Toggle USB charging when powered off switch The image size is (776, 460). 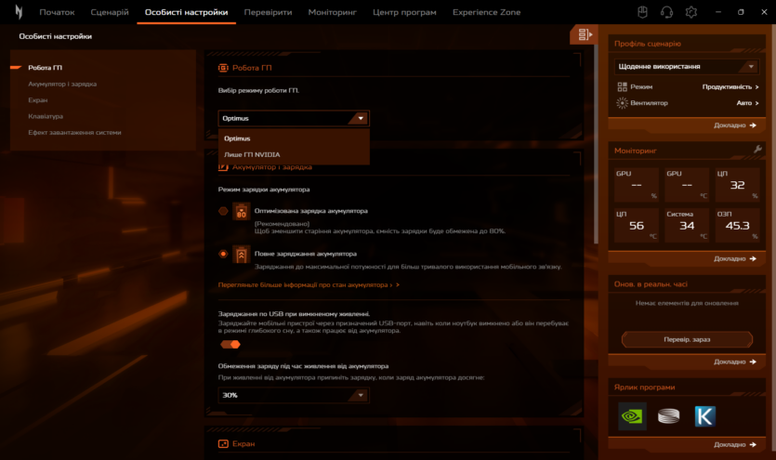(230, 344)
